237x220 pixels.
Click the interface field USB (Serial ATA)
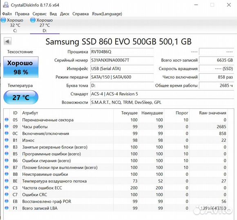click(122, 69)
